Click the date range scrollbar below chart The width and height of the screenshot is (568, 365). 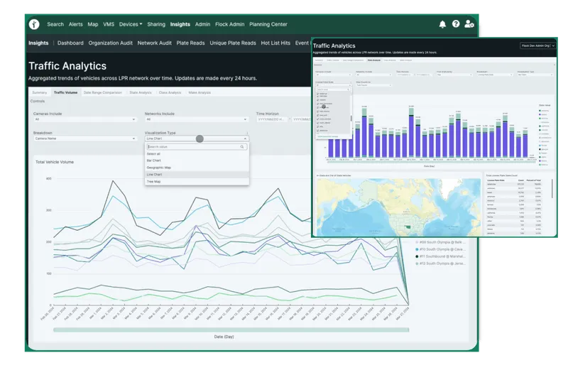231,329
